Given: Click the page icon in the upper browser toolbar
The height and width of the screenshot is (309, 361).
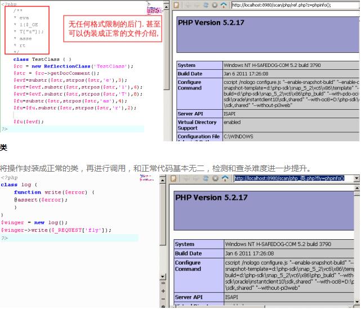Looking at the screenshot, I should point(176,5).
